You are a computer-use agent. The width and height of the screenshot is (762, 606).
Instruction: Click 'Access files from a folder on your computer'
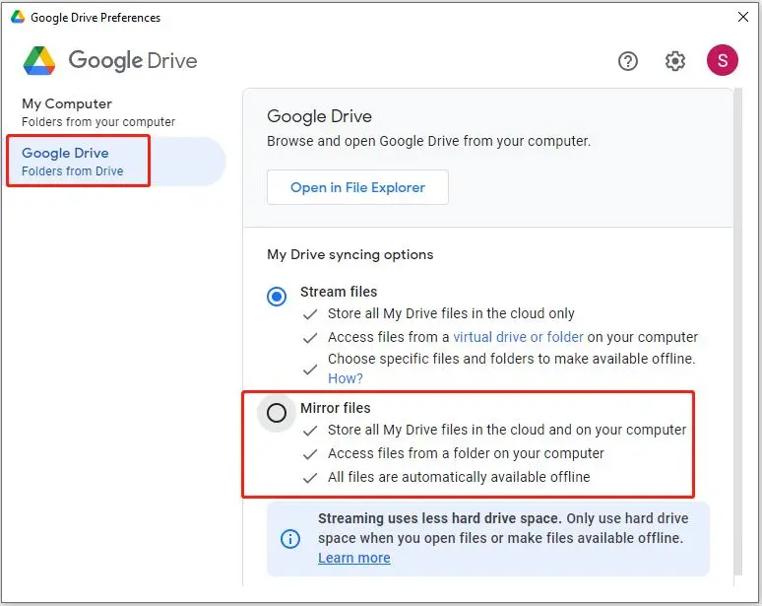[x=466, y=453]
